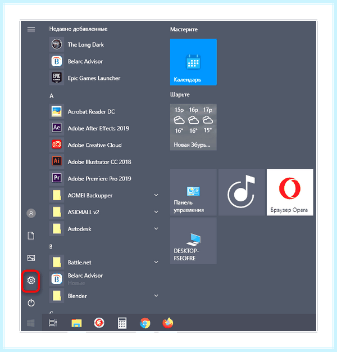Image resolution: width=337 pixels, height=352 pixels.
Task: Open Pictures from the Start sidebar
Action: click(31, 258)
